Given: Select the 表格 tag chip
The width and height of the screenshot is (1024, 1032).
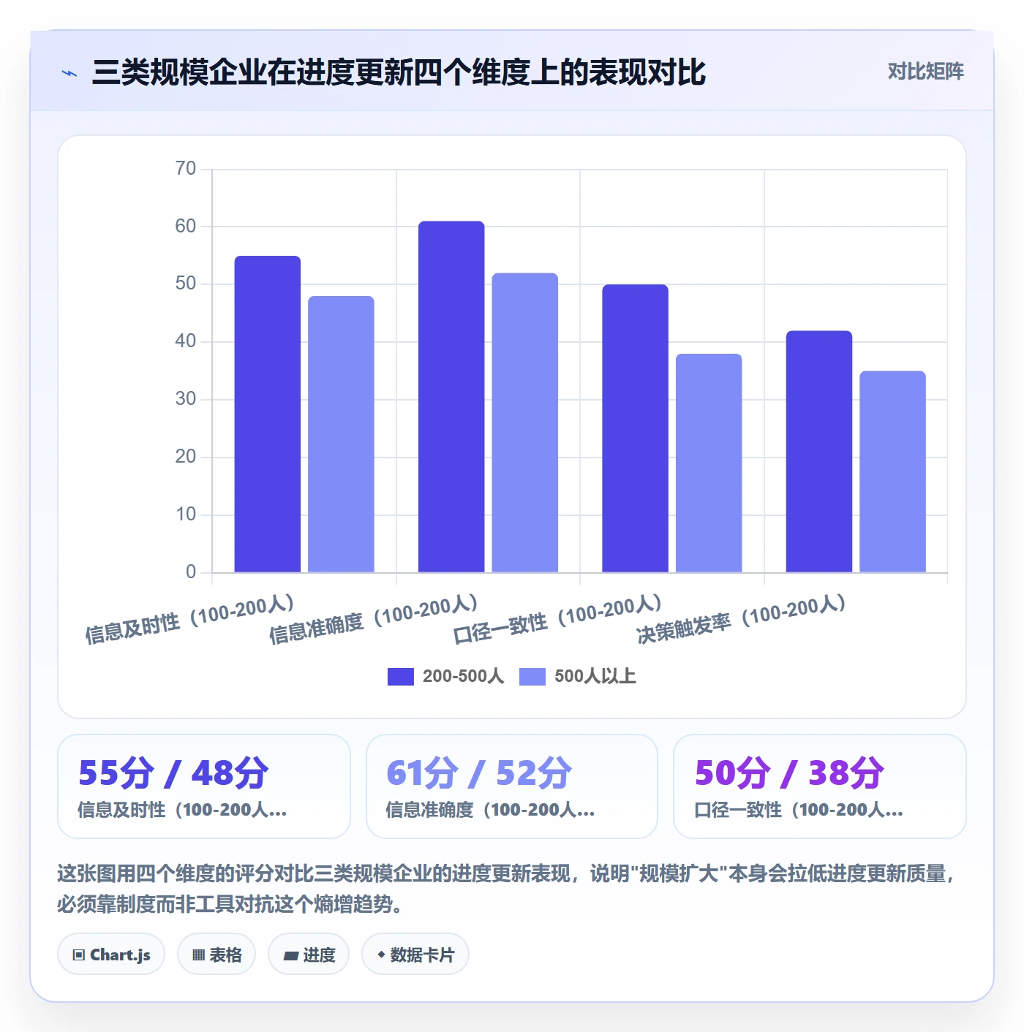Looking at the screenshot, I should tap(217, 955).
